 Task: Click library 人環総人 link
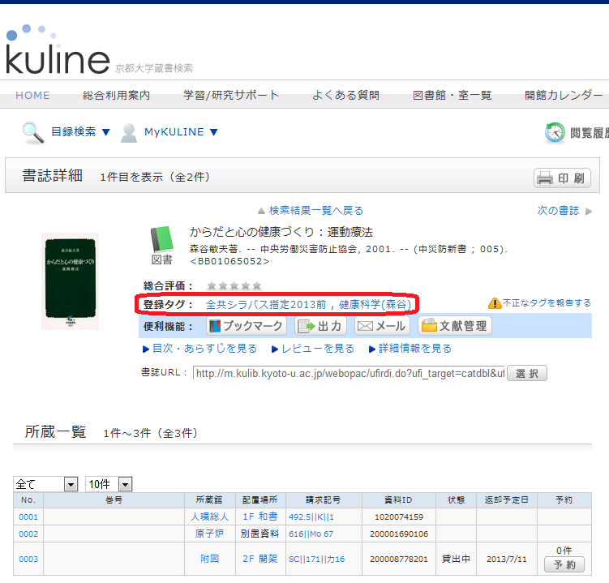tap(210, 517)
